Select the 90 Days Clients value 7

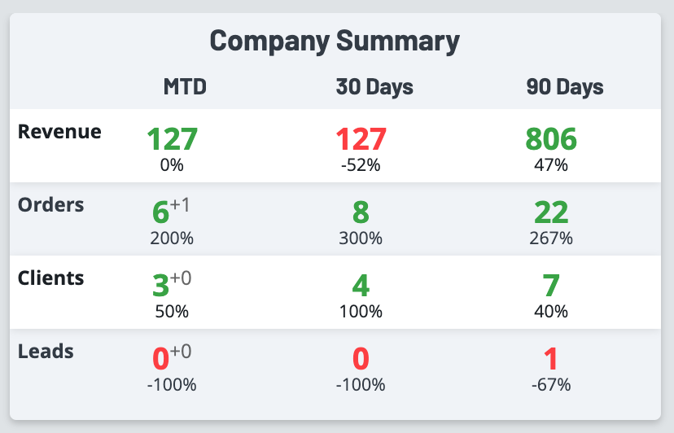tap(551, 286)
